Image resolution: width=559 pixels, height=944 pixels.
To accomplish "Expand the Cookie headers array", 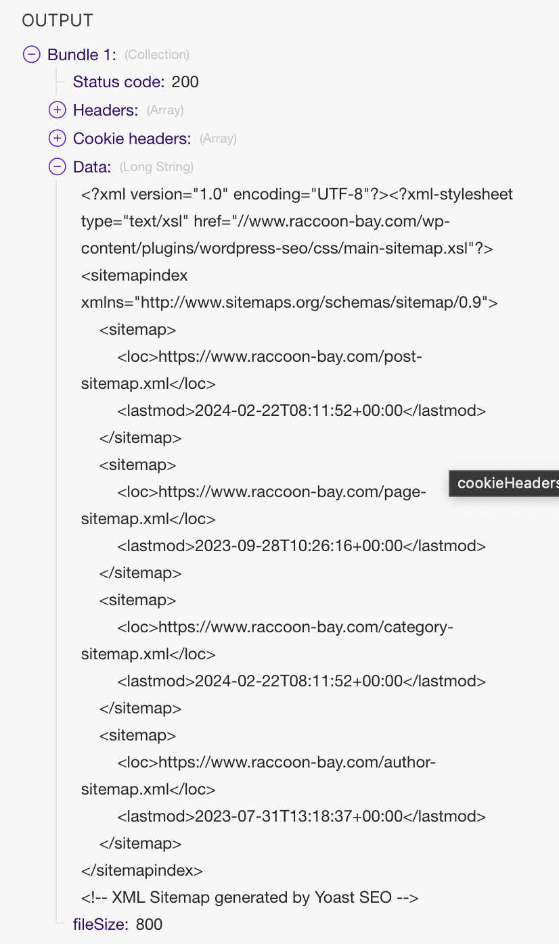I will click(58, 139).
